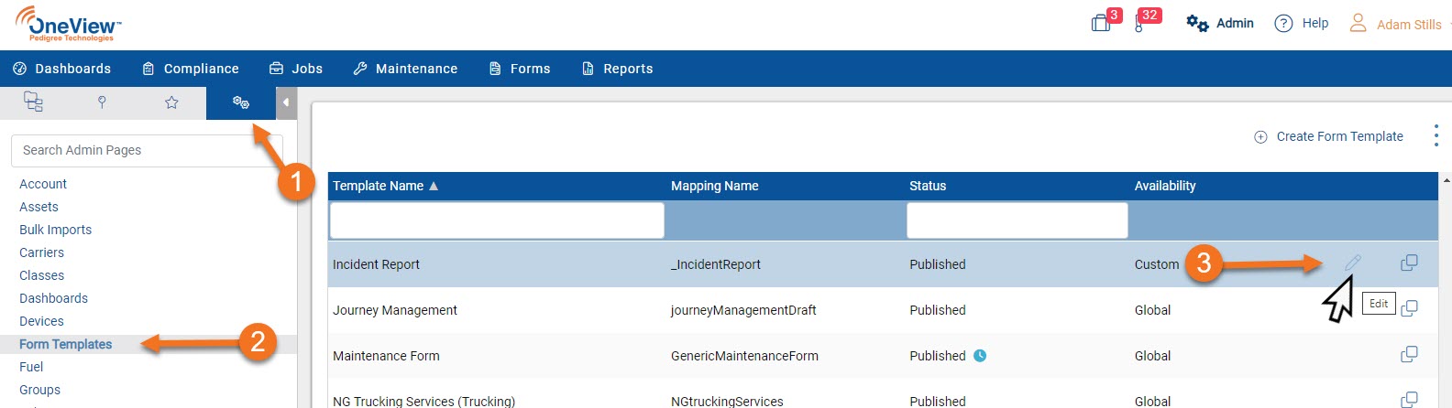Click the _IncidentReport mapping name
Screen dimensions: 1452x408
pyautogui.click(x=716, y=264)
